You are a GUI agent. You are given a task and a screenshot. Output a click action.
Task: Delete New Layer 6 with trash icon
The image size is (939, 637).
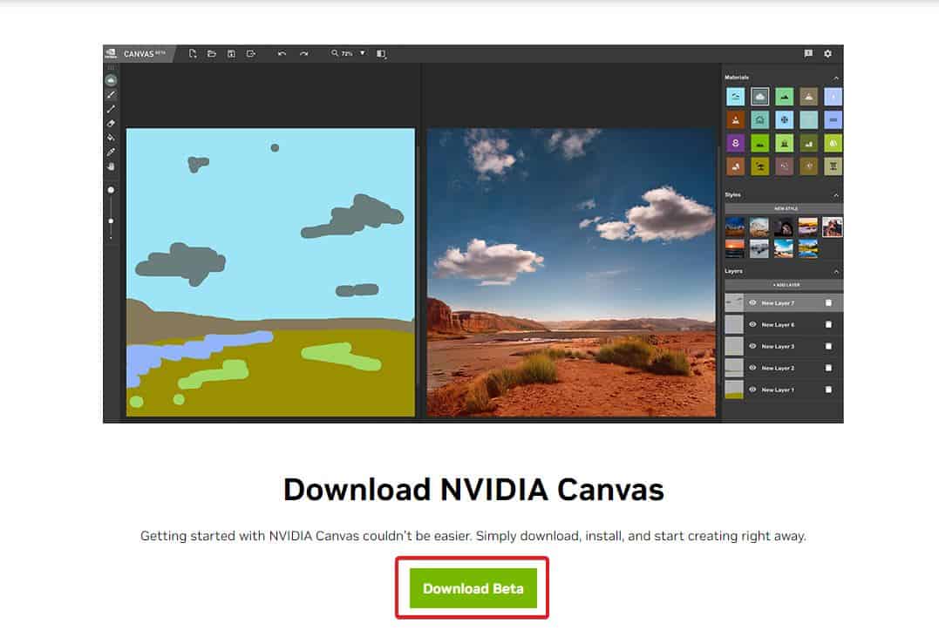point(828,325)
